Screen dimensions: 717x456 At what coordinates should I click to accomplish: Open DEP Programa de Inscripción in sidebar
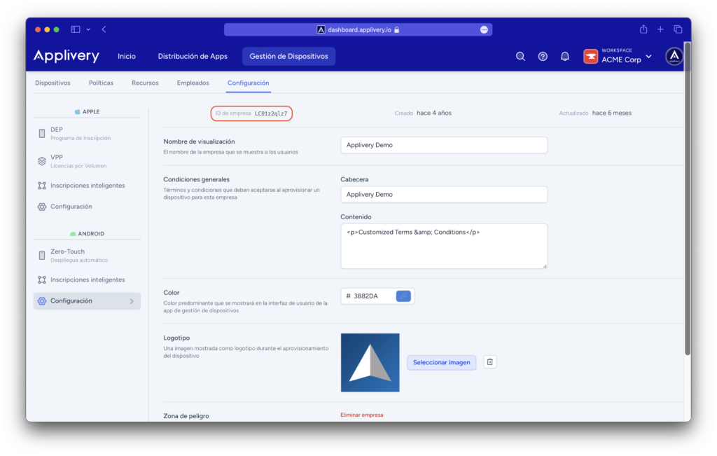[x=80, y=133]
